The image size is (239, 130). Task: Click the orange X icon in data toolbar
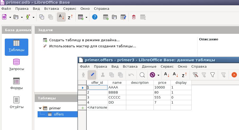[234, 75]
